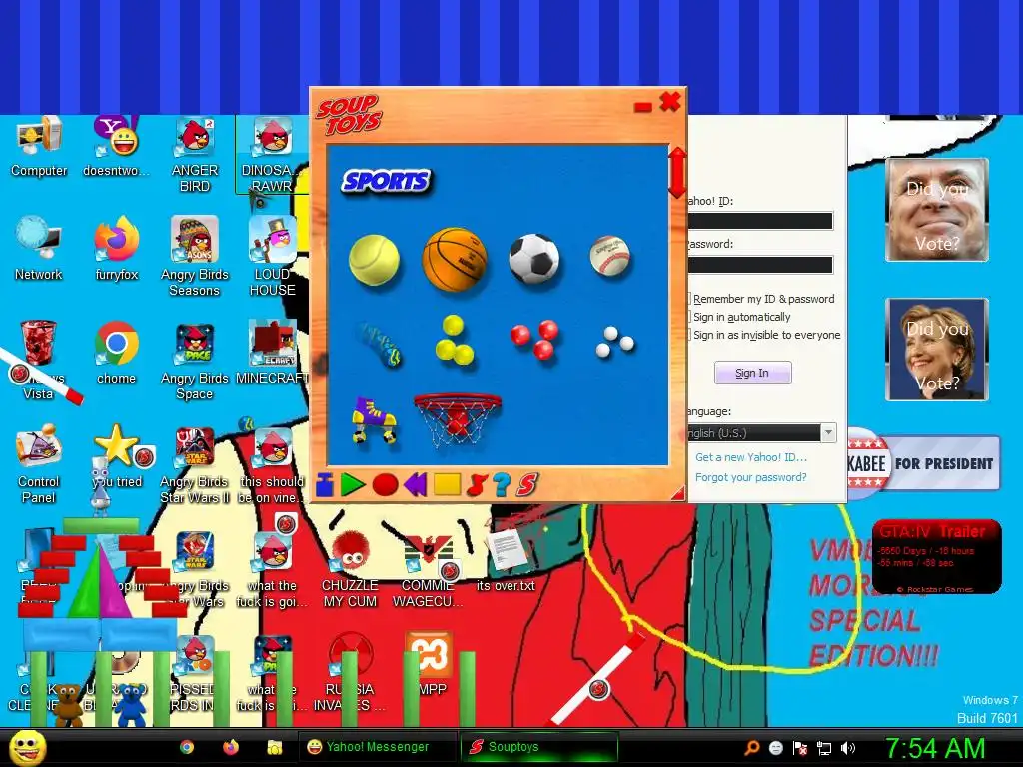Viewport: 1023px width, 767px height.
Task: Toggle the red music note icon
Action: 477,484
